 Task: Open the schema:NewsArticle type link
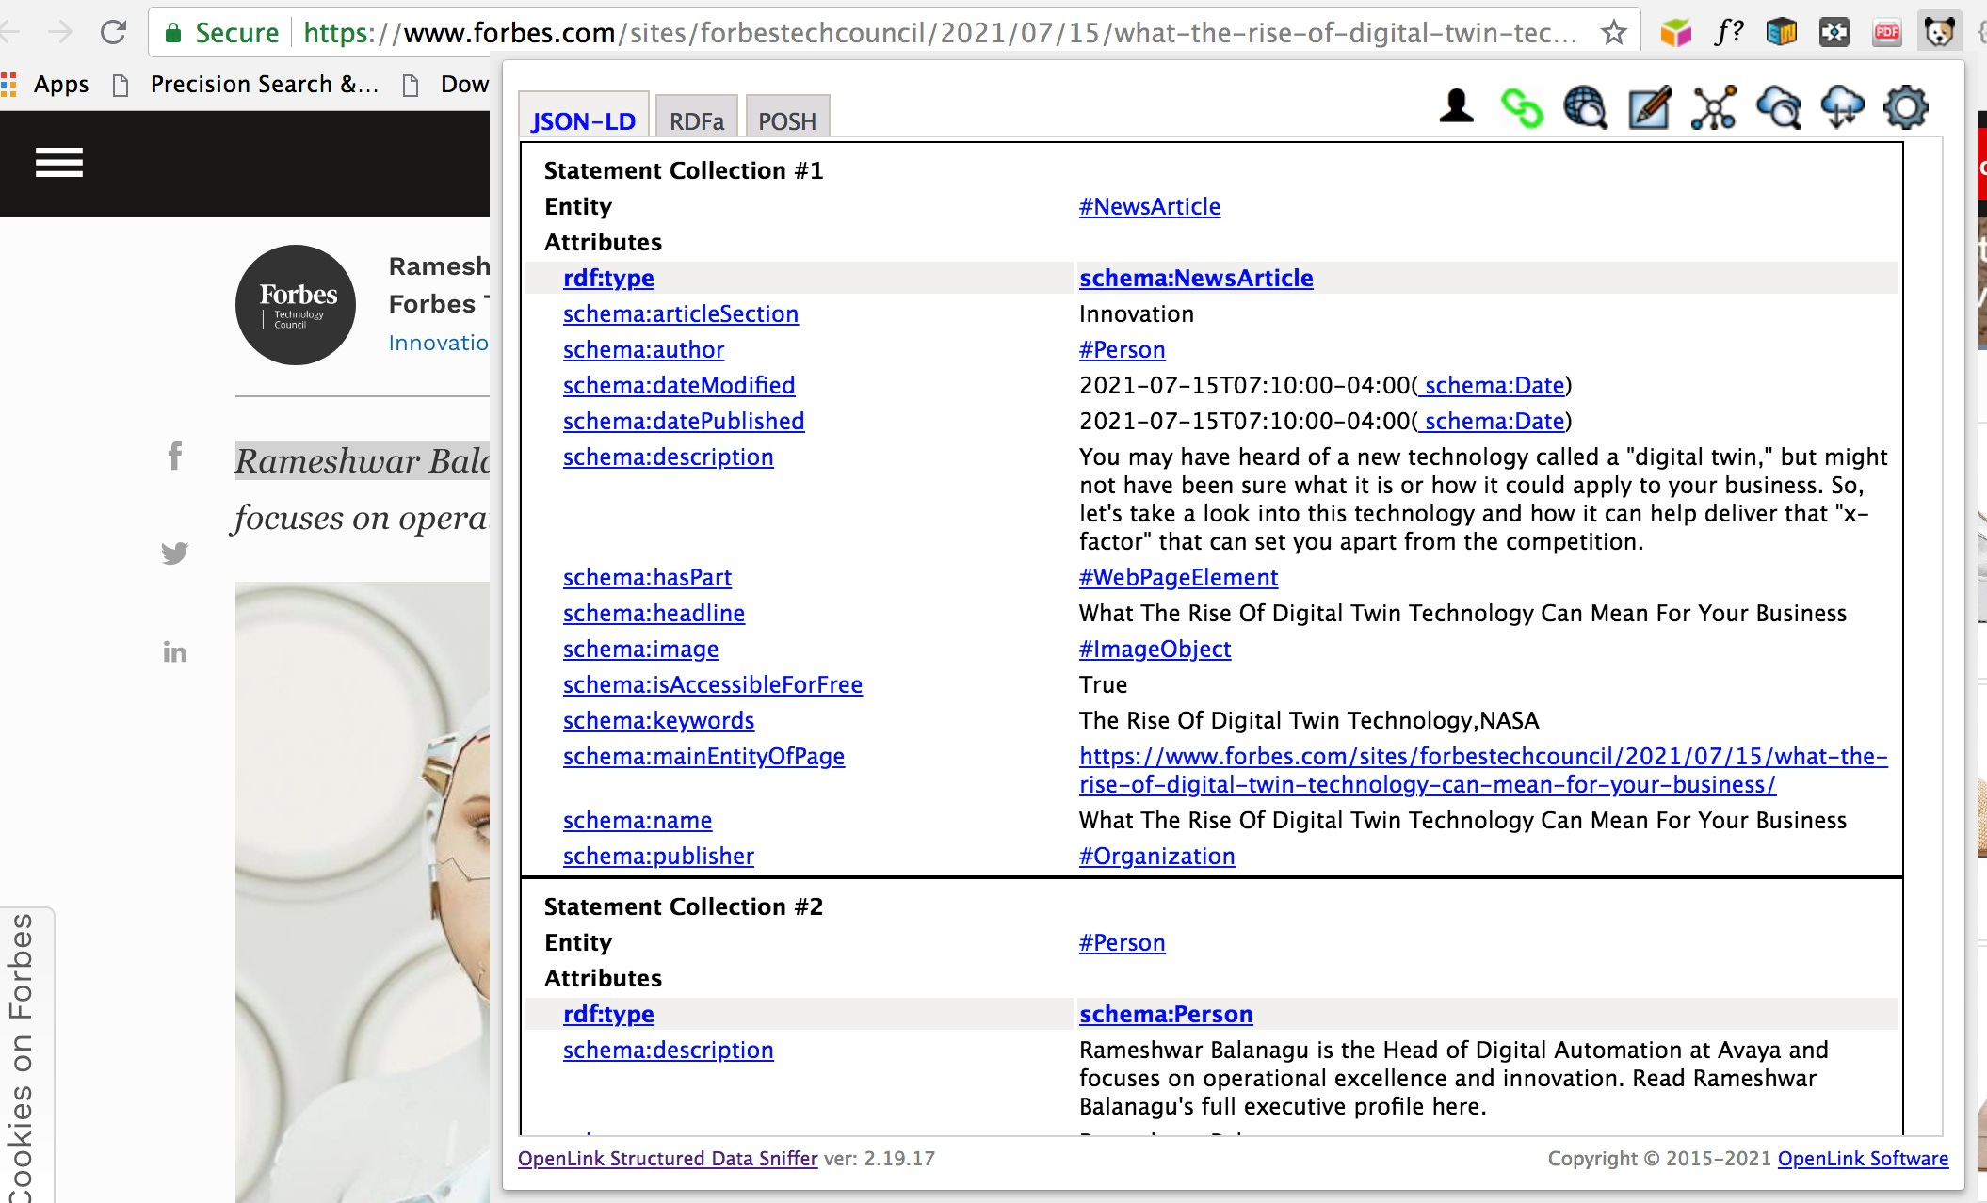pos(1195,278)
